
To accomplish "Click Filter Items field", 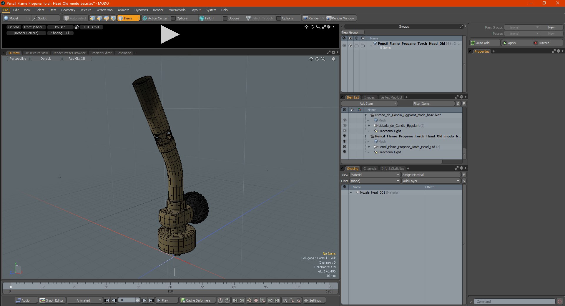I will point(433,104).
